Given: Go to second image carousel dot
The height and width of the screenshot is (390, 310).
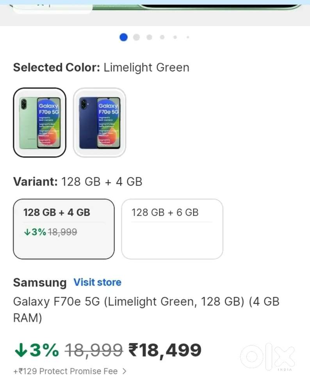Looking at the screenshot, I should click(136, 37).
